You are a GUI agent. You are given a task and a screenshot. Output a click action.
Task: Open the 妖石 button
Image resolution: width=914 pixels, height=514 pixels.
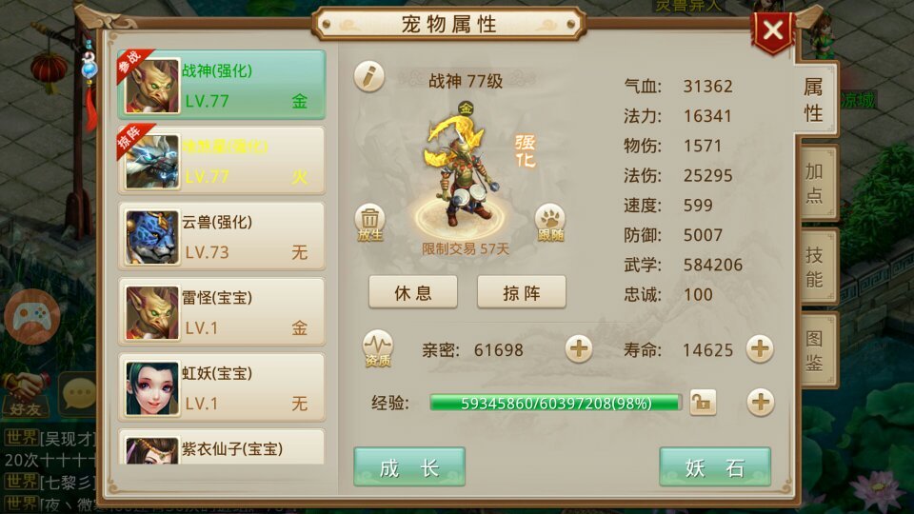(715, 466)
